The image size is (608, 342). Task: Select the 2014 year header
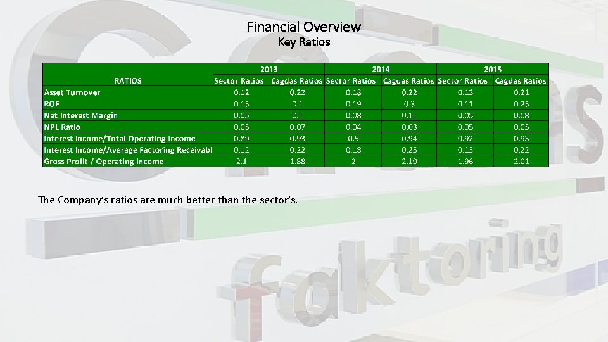tap(381, 70)
